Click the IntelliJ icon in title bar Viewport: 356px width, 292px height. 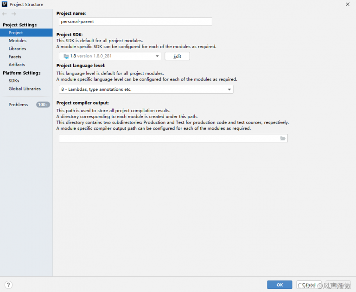click(x=5, y=4)
